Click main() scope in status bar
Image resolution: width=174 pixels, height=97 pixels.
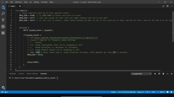tap(113, 92)
